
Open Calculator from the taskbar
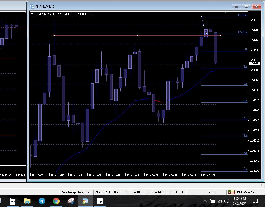(13, 201)
